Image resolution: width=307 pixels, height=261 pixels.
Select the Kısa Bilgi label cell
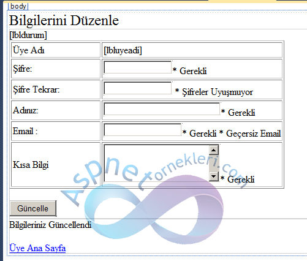point(56,165)
